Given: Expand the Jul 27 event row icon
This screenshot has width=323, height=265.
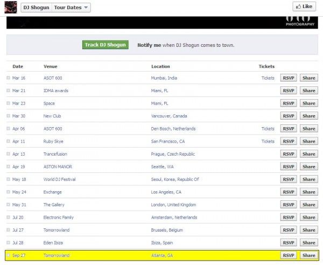Looking at the screenshot, I should (x=8, y=230).
